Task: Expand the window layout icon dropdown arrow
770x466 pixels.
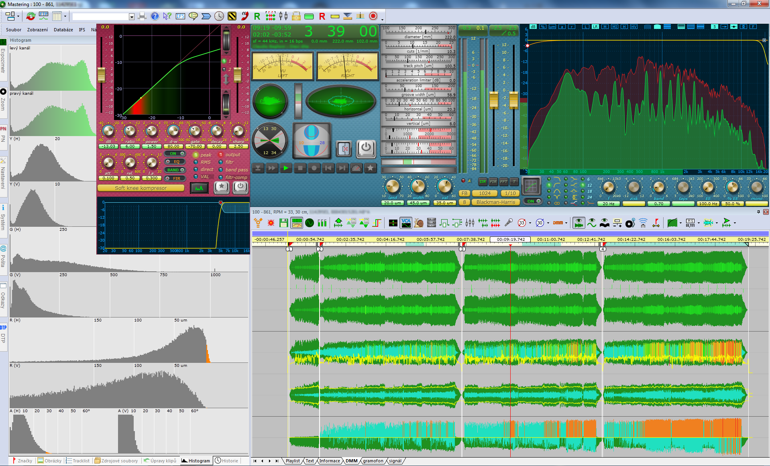Action: [18, 16]
